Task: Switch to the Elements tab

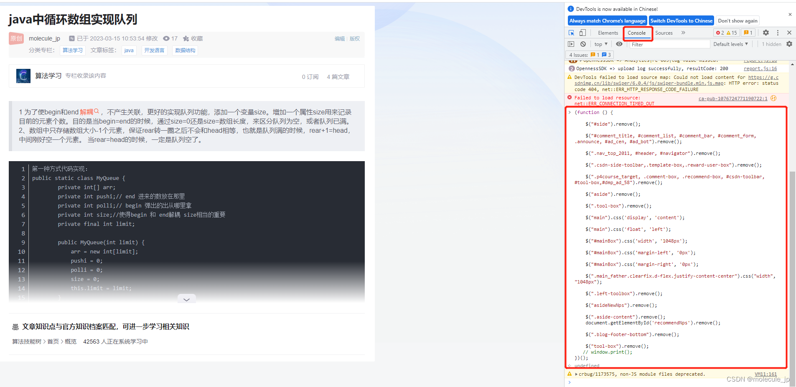Action: point(608,33)
